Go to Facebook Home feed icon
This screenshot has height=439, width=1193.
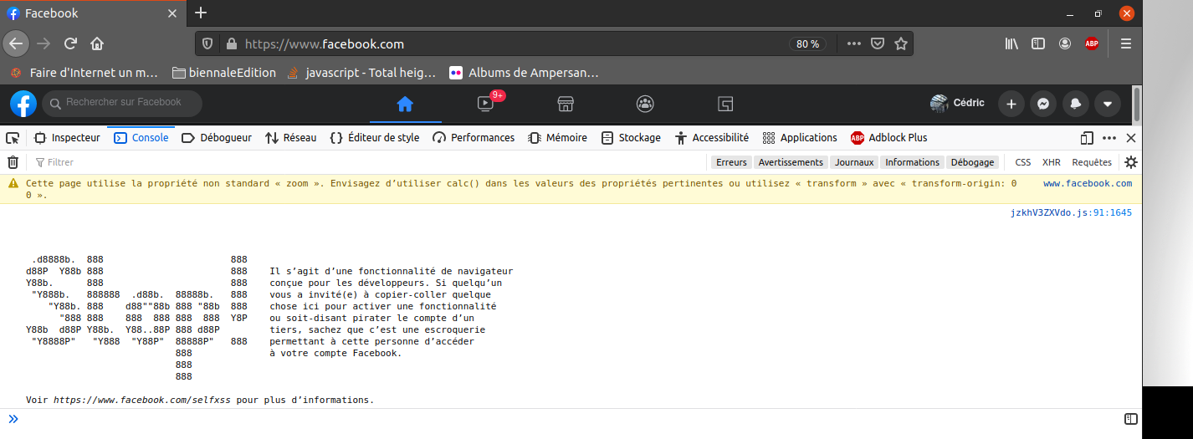405,104
